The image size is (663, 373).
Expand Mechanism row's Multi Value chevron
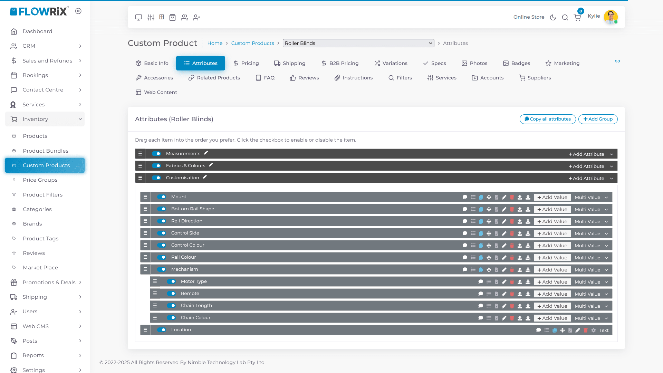click(606, 270)
